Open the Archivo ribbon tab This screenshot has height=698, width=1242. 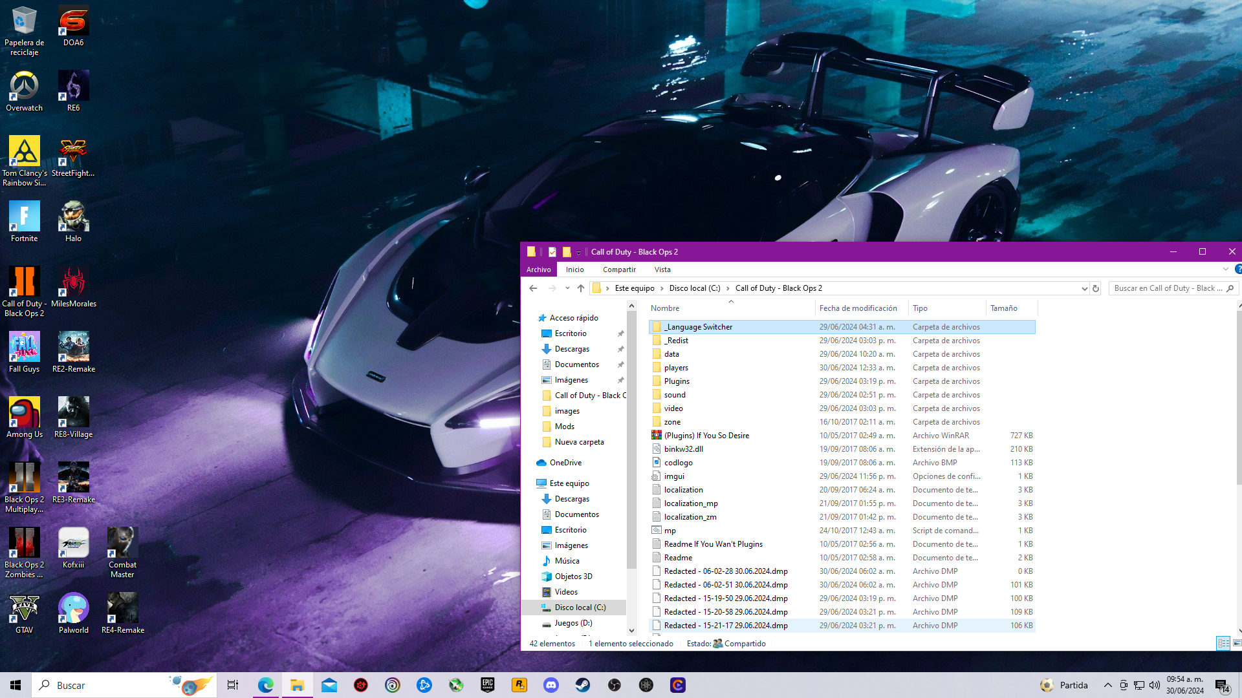538,270
